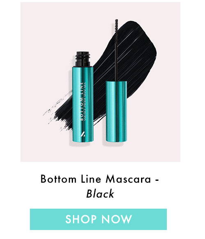Click the word SHOP on the teal button
The height and width of the screenshot is (239, 205).
81,219
